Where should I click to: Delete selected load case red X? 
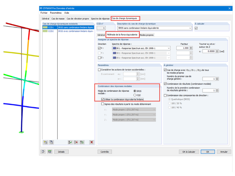[x=92, y=142]
